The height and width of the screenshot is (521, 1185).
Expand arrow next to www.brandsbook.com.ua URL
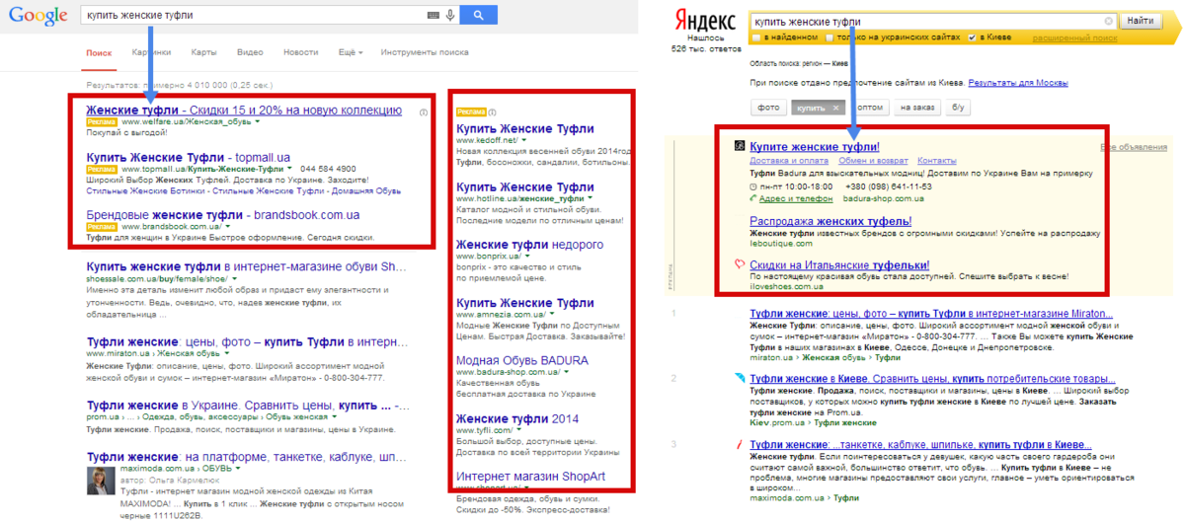pos(228,226)
